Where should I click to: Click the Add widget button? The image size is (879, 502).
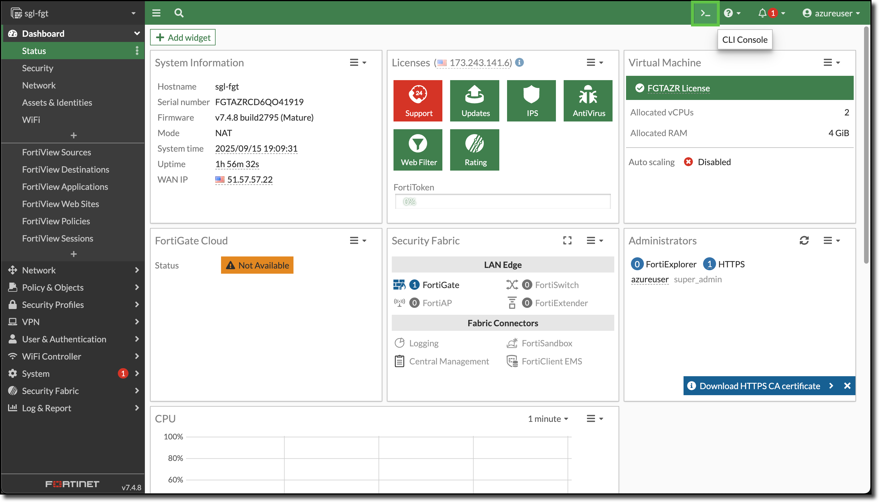tap(183, 37)
